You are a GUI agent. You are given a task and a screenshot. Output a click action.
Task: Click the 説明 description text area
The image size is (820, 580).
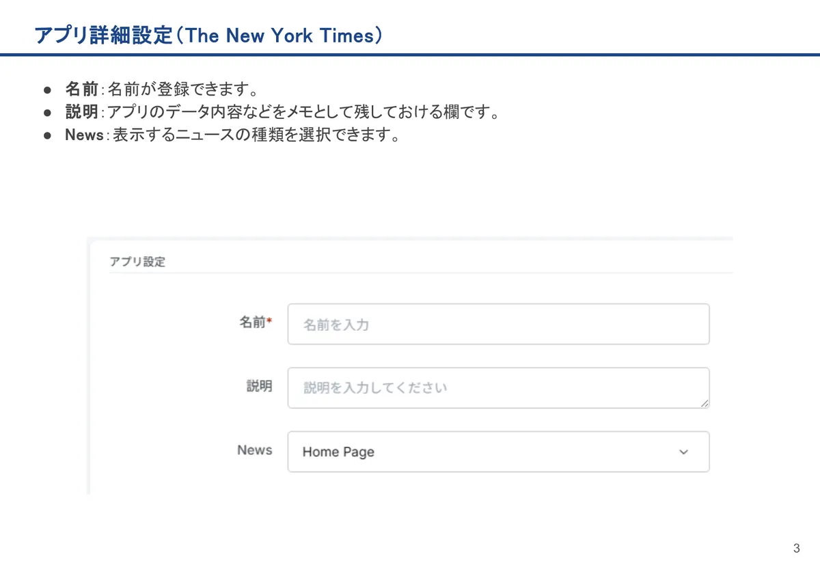pyautogui.click(x=498, y=388)
